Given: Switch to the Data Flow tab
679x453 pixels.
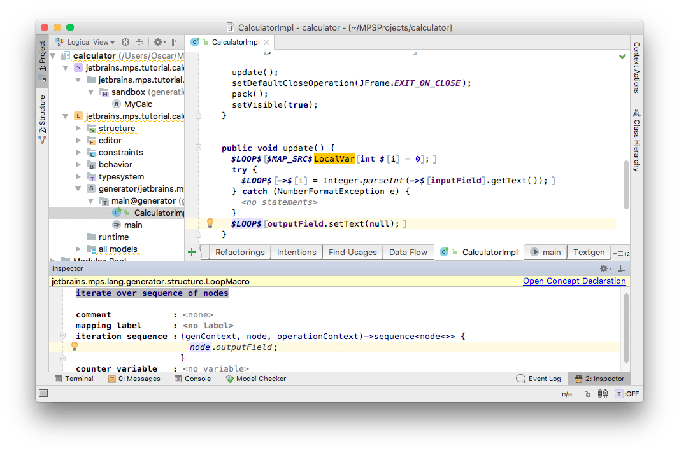Looking at the screenshot, I should pos(408,252).
